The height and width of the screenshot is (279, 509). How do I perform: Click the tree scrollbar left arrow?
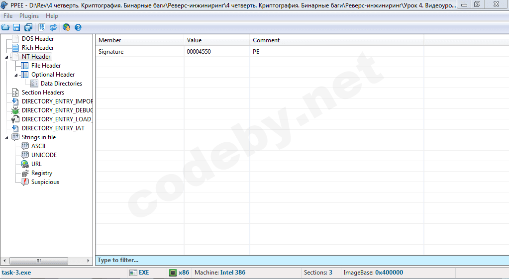4,261
